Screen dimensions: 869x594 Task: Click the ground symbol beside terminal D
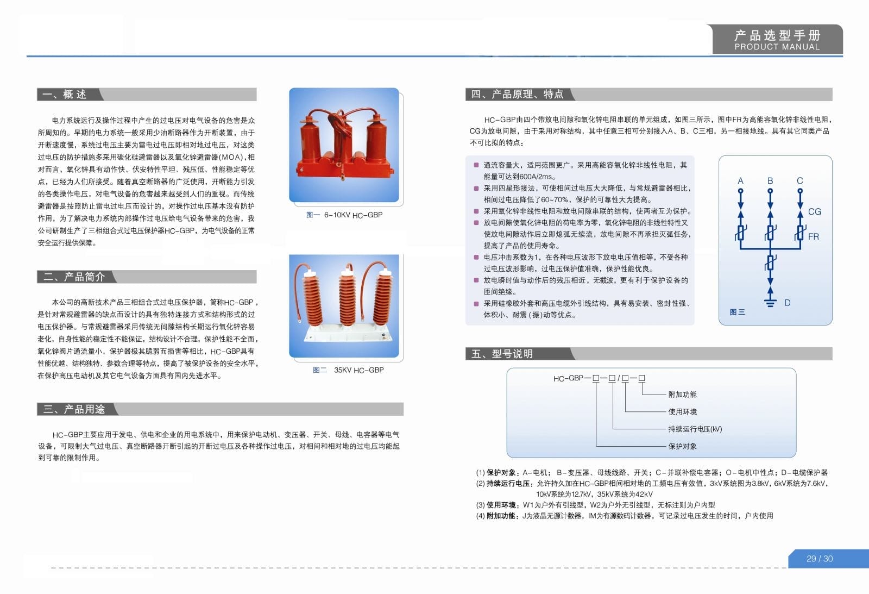(770, 303)
